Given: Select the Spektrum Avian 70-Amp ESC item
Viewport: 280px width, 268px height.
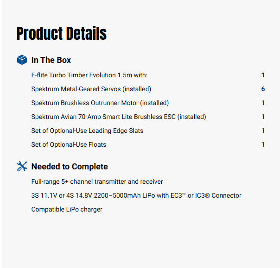Looking at the screenshot, I should tap(119, 117).
